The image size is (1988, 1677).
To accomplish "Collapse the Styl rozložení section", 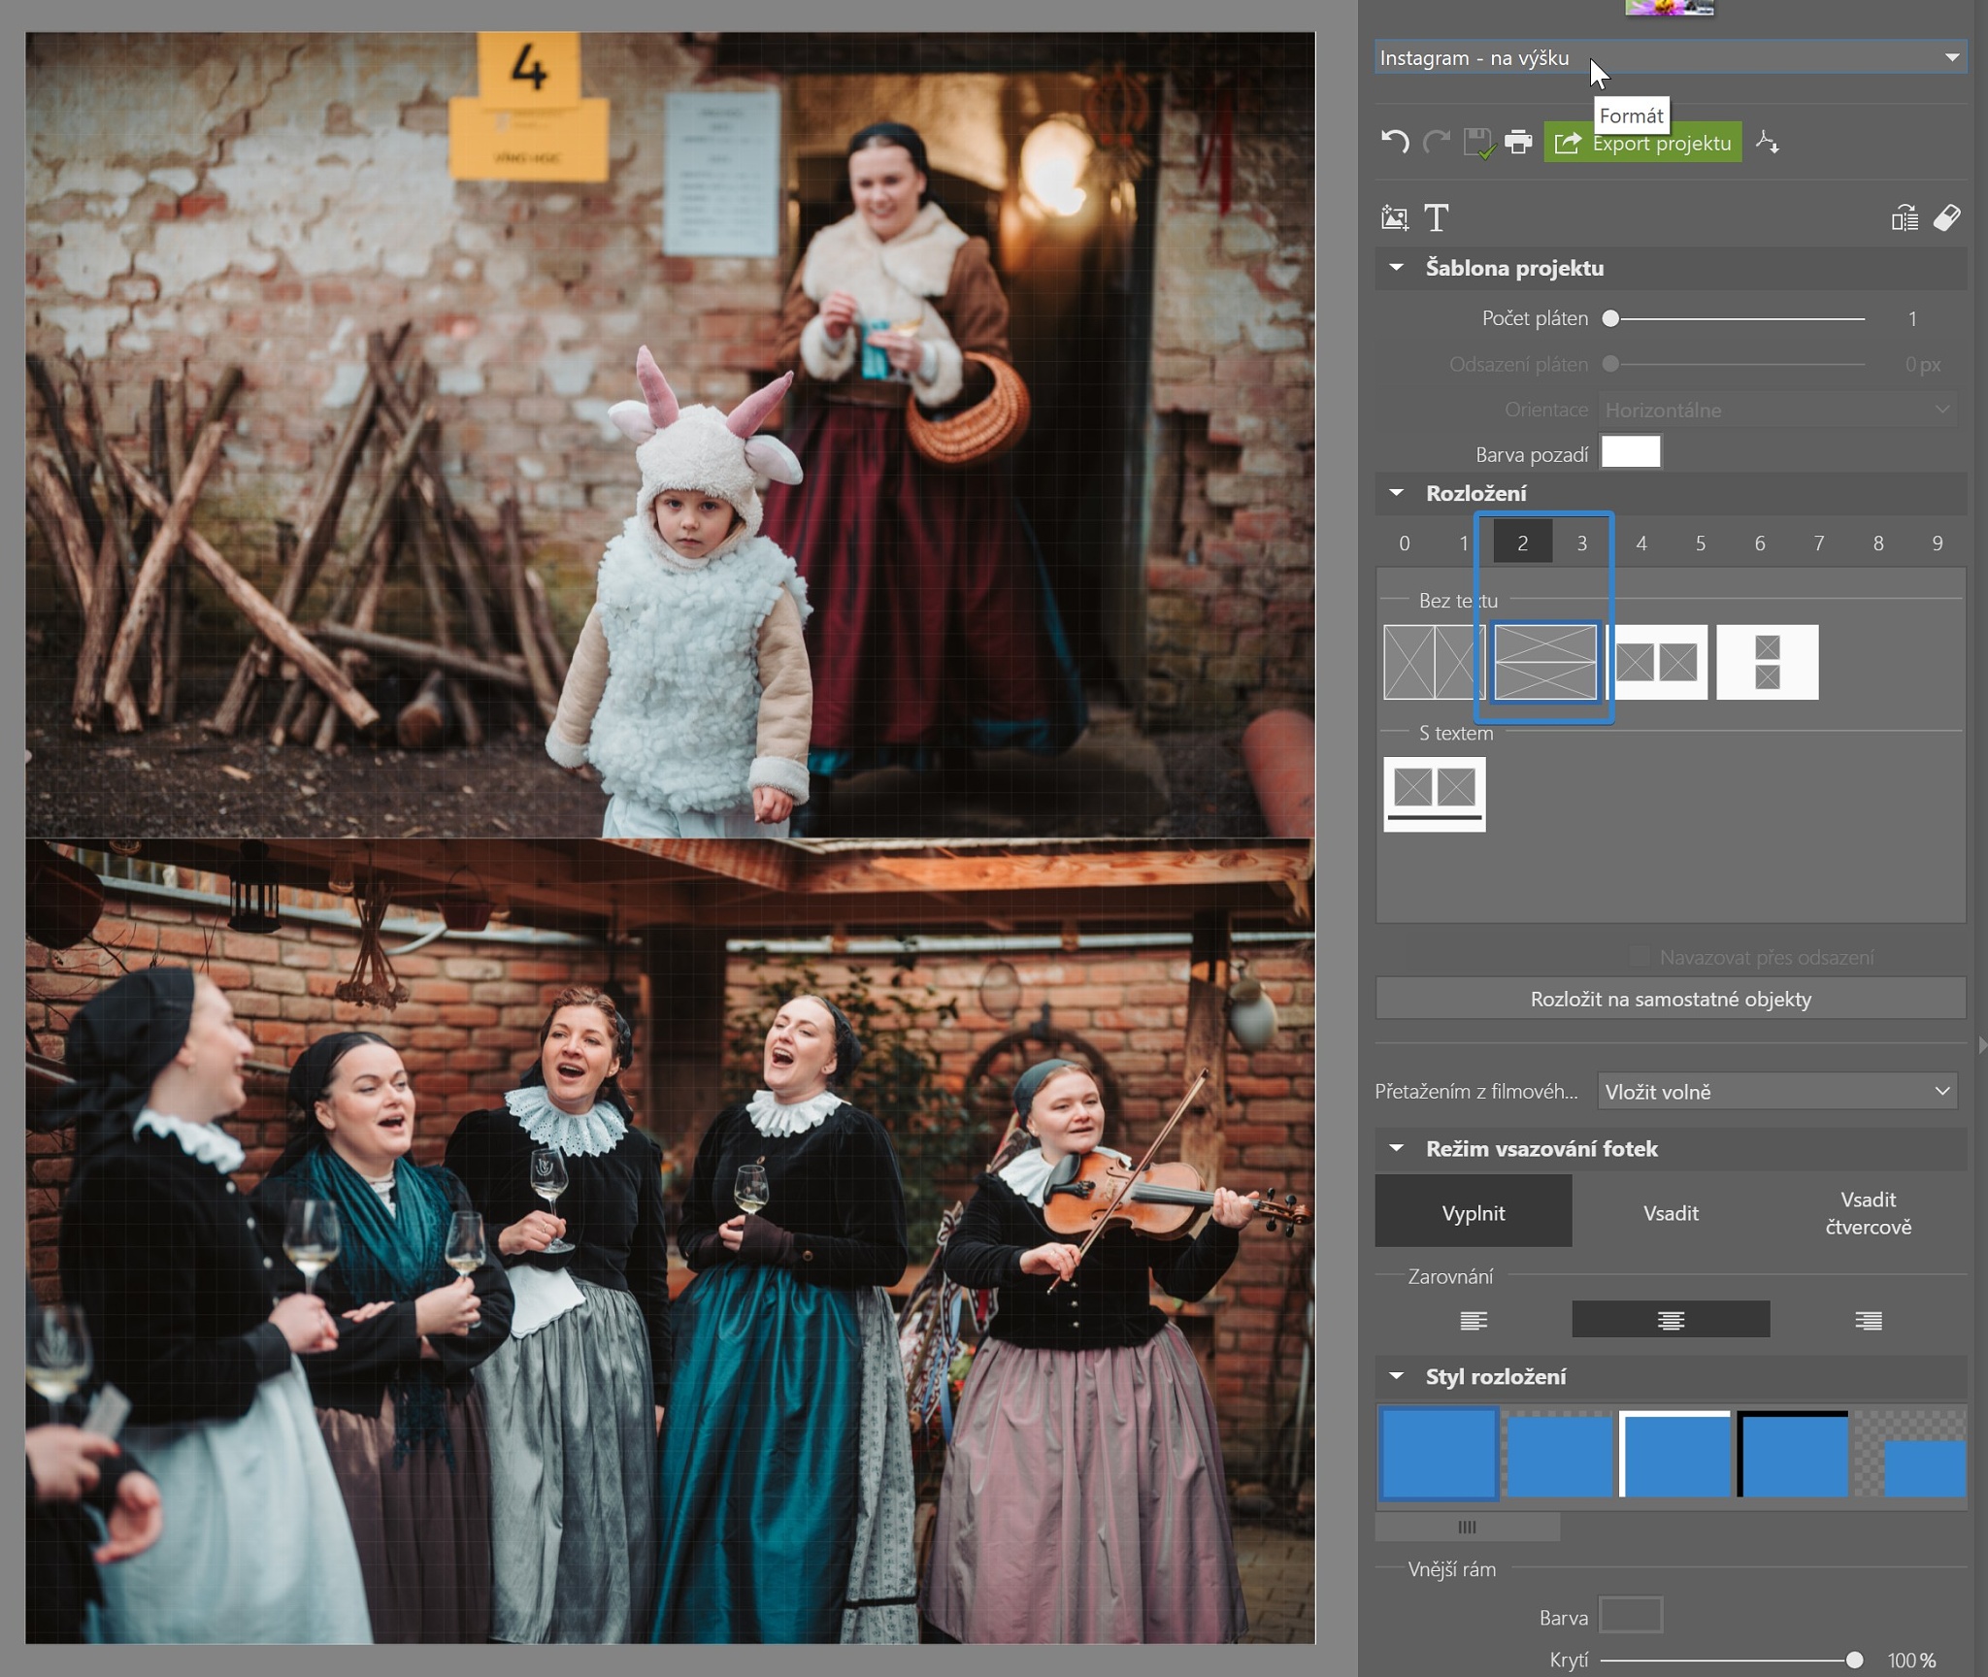I will pyautogui.click(x=1398, y=1375).
